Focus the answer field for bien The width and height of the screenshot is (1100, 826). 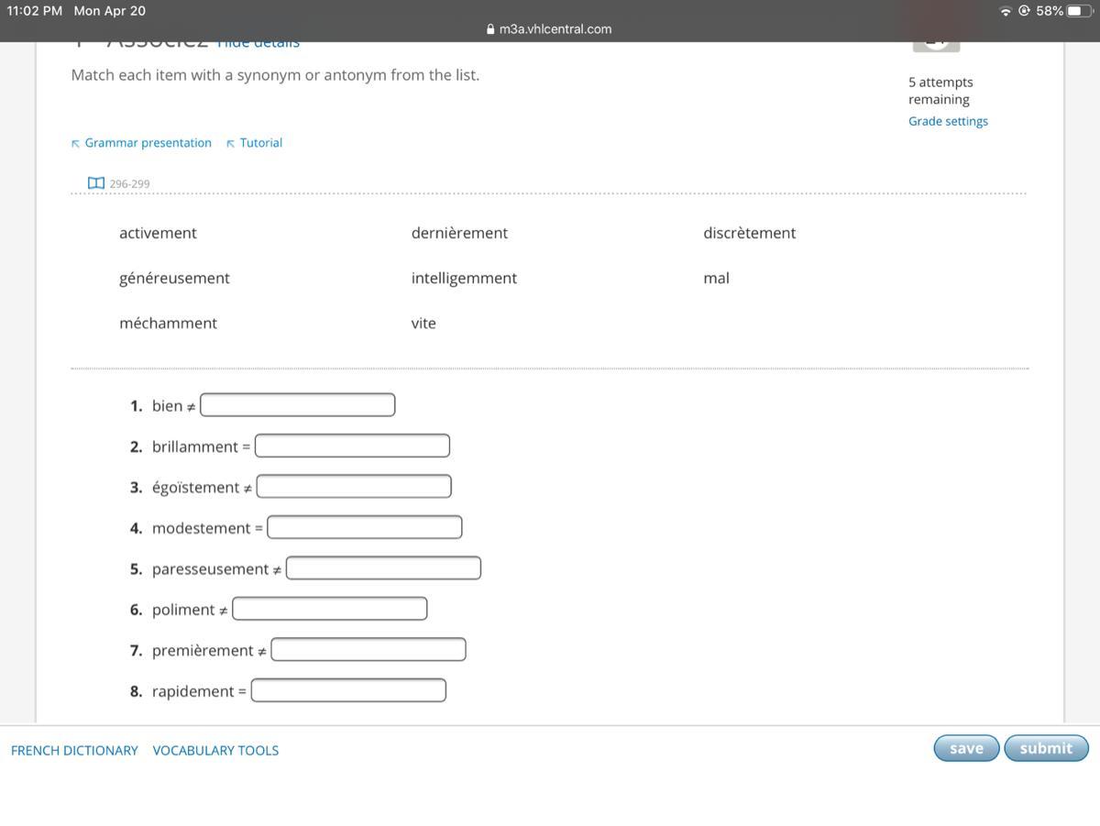(x=298, y=404)
